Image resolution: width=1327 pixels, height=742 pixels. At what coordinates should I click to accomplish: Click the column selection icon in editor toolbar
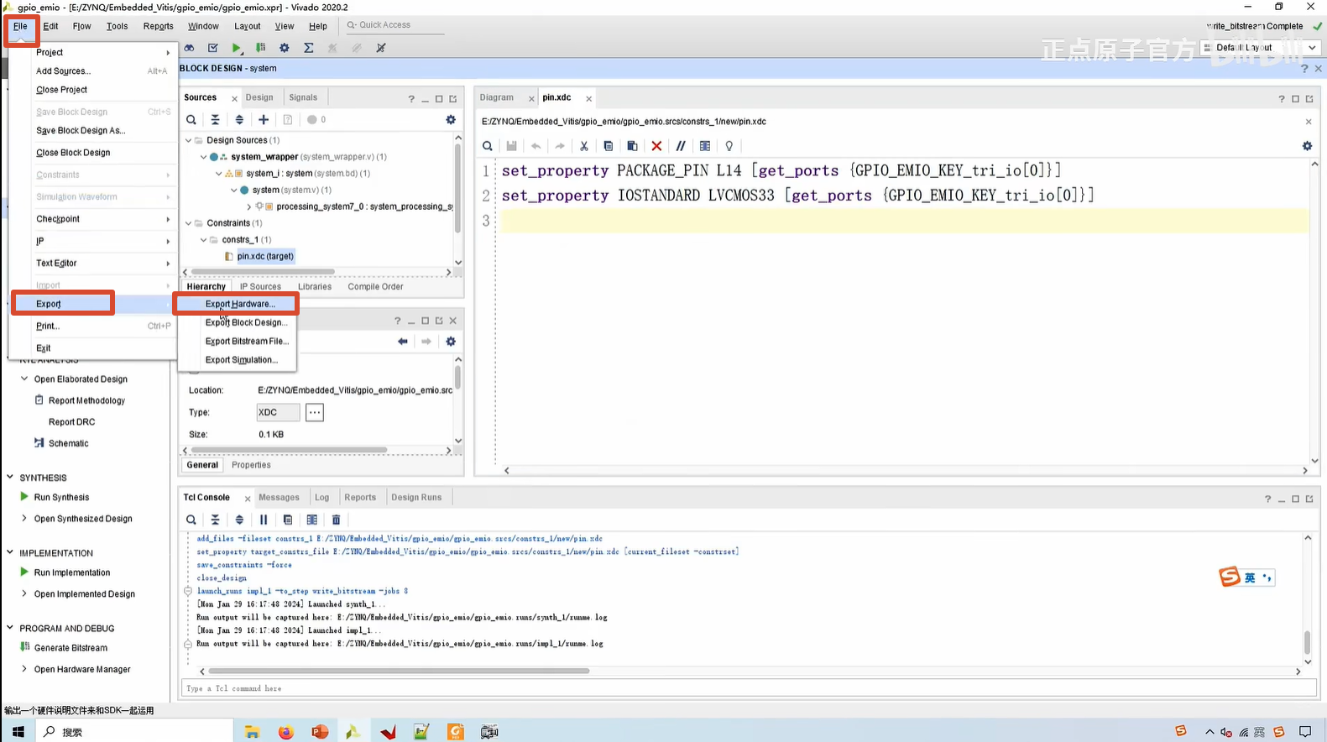coord(705,146)
